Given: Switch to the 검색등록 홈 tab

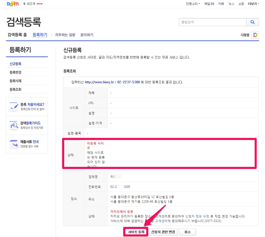Looking at the screenshot, I should click(17, 34).
